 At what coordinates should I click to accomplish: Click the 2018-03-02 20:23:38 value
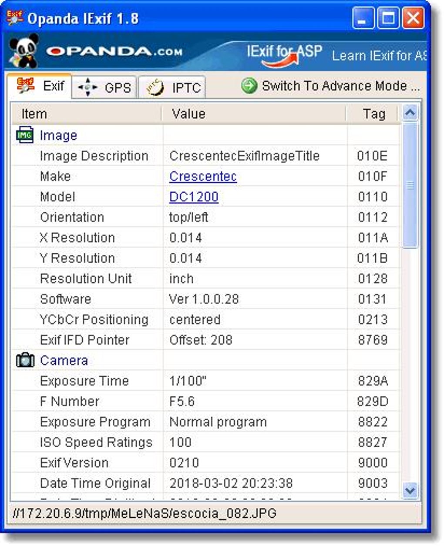click(231, 483)
